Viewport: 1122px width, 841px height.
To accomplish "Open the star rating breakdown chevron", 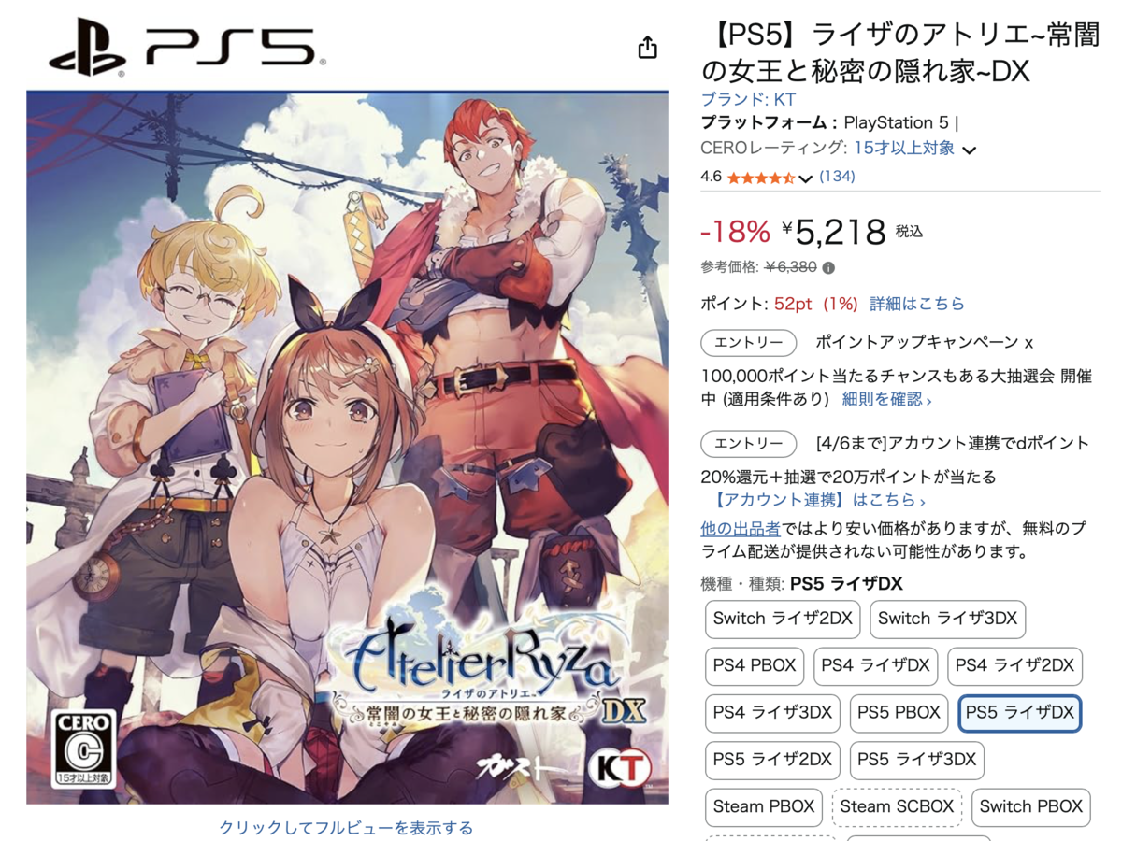I will pos(805,178).
